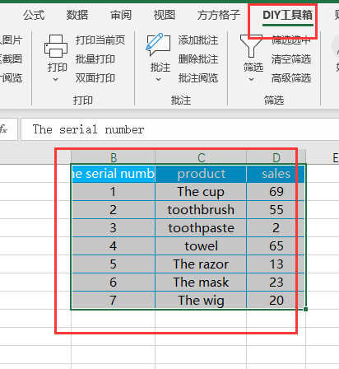The width and height of the screenshot is (339, 369).
Task: Select sales value 23
Action: (276, 283)
